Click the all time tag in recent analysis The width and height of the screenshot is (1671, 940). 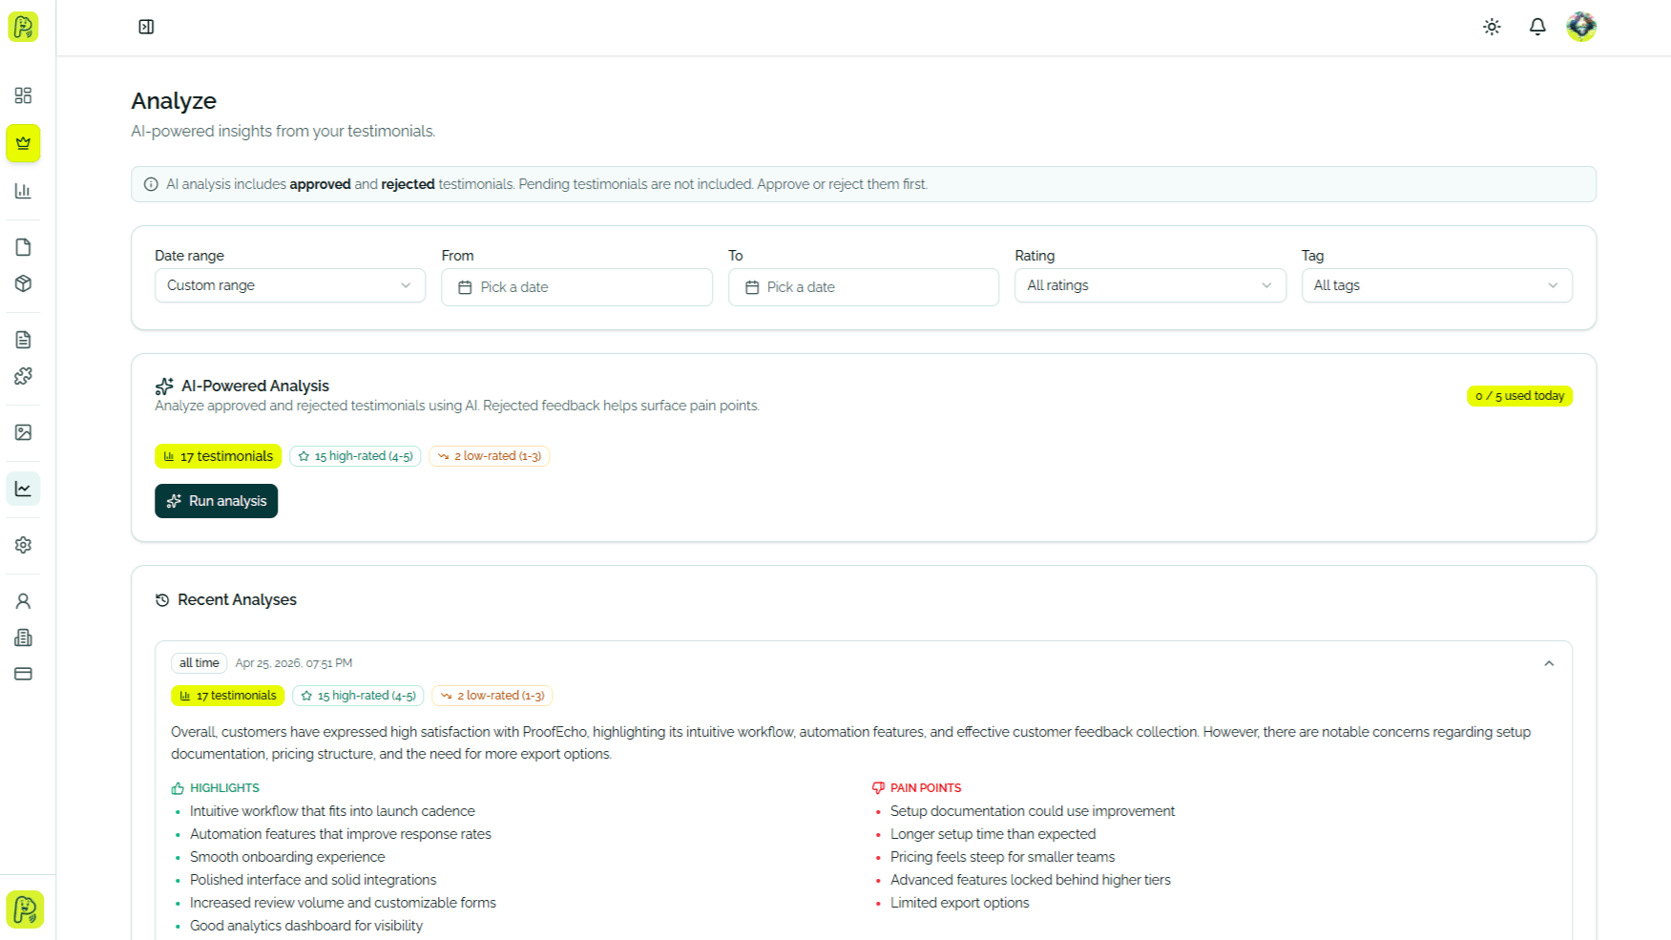pyautogui.click(x=198, y=663)
